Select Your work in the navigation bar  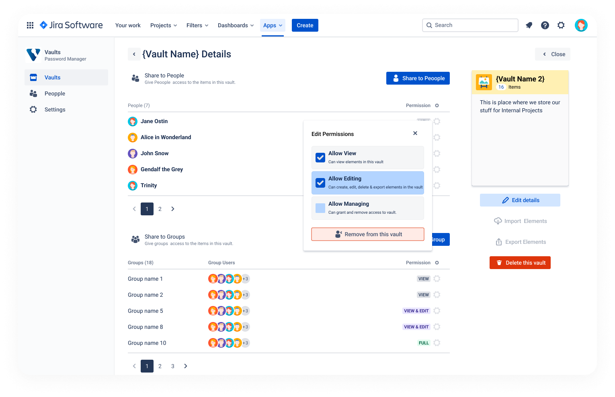[128, 25]
